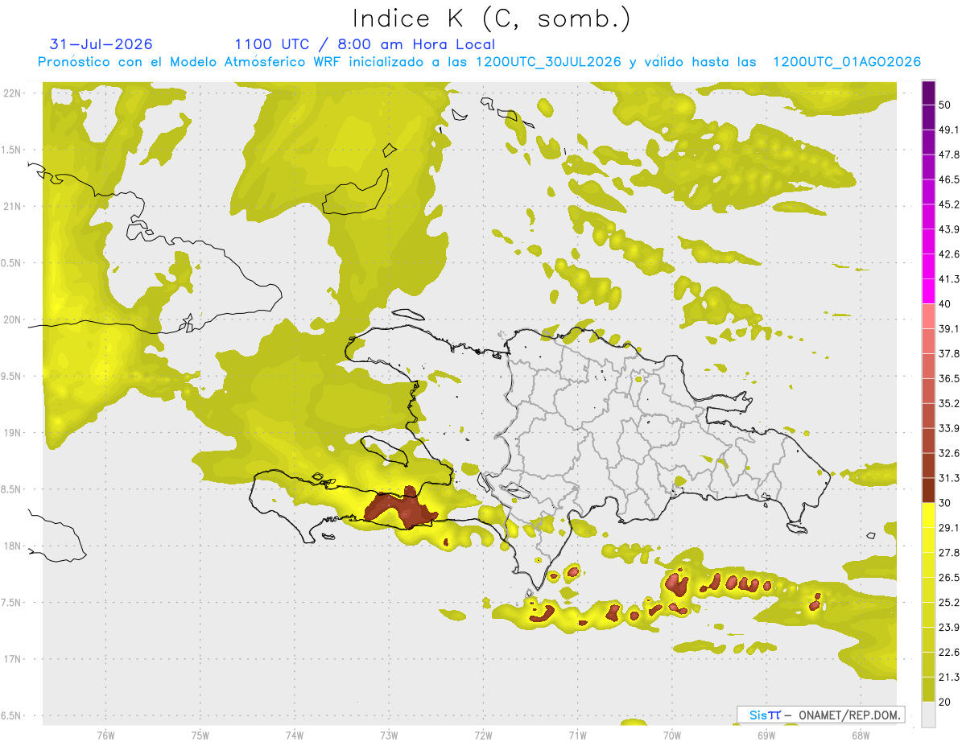
Task: Click the 'Indice K (C, somb.)' title
Action: [491, 19]
